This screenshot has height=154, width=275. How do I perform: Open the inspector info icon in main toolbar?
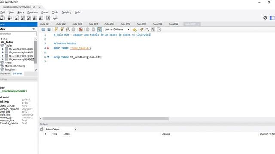click(9, 18)
